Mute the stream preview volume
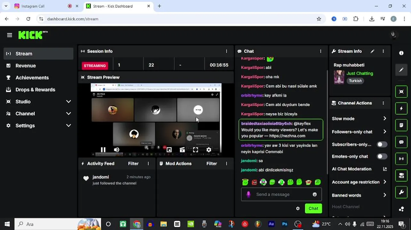The image size is (411, 230). click(117, 149)
